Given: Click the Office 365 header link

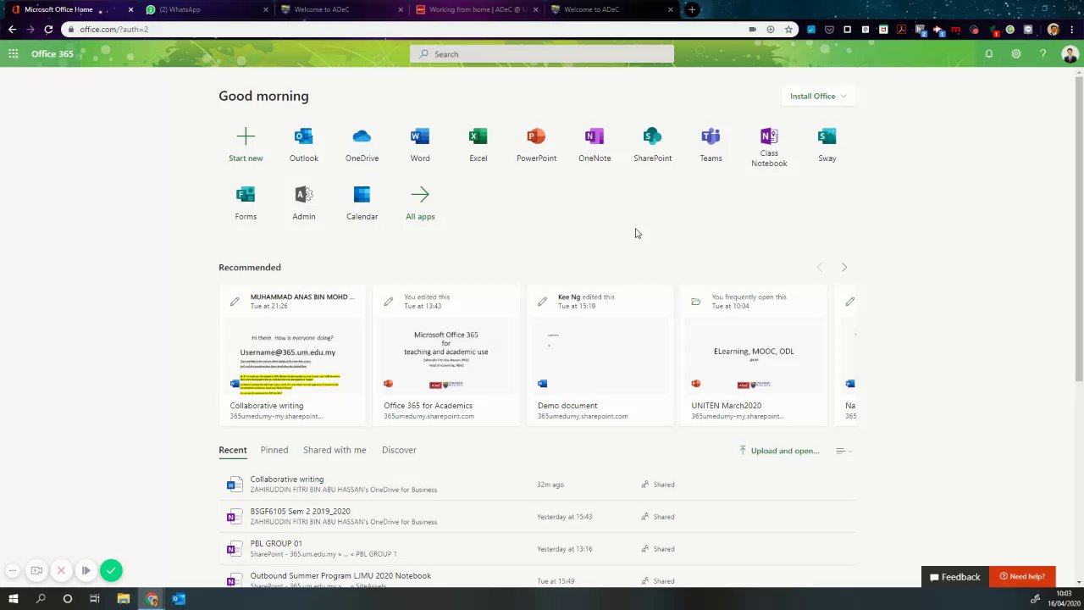Looking at the screenshot, I should pos(53,53).
